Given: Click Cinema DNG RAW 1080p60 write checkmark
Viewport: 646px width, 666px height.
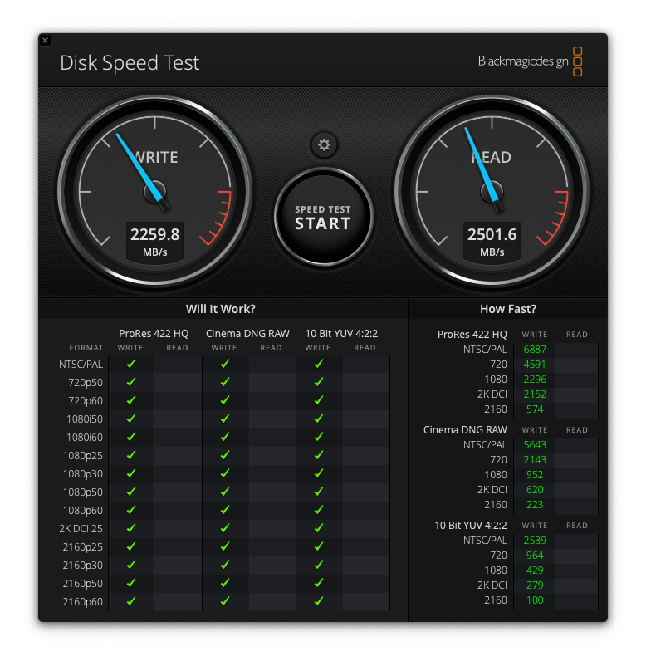Looking at the screenshot, I should click(224, 510).
